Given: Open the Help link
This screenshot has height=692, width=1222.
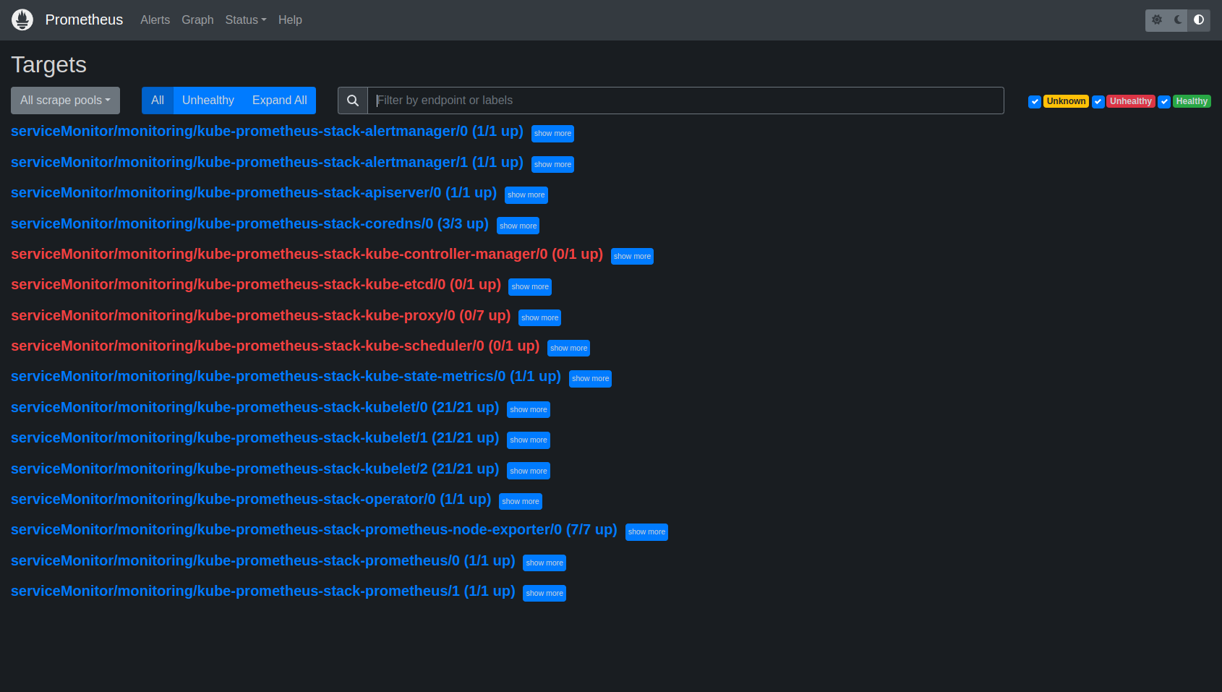Looking at the screenshot, I should click(x=290, y=20).
